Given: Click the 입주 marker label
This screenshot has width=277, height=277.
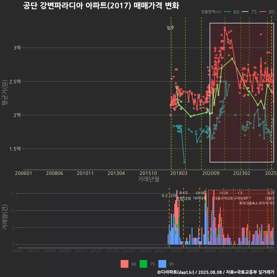Looking at the screenshot, I should (x=171, y=28).
